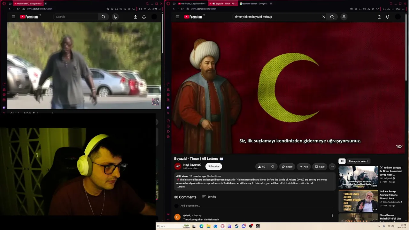Screen dimensions: 409x230
Task: Open Microsoft Edge from the taskbar
Action: 201,226
